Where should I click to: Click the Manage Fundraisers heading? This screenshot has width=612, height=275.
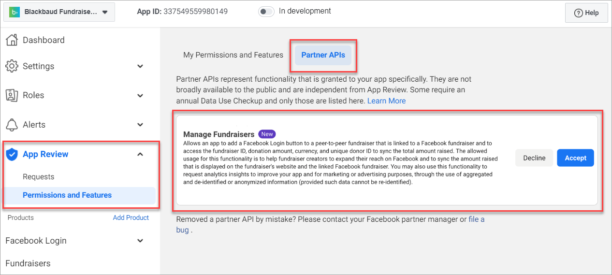(219, 134)
